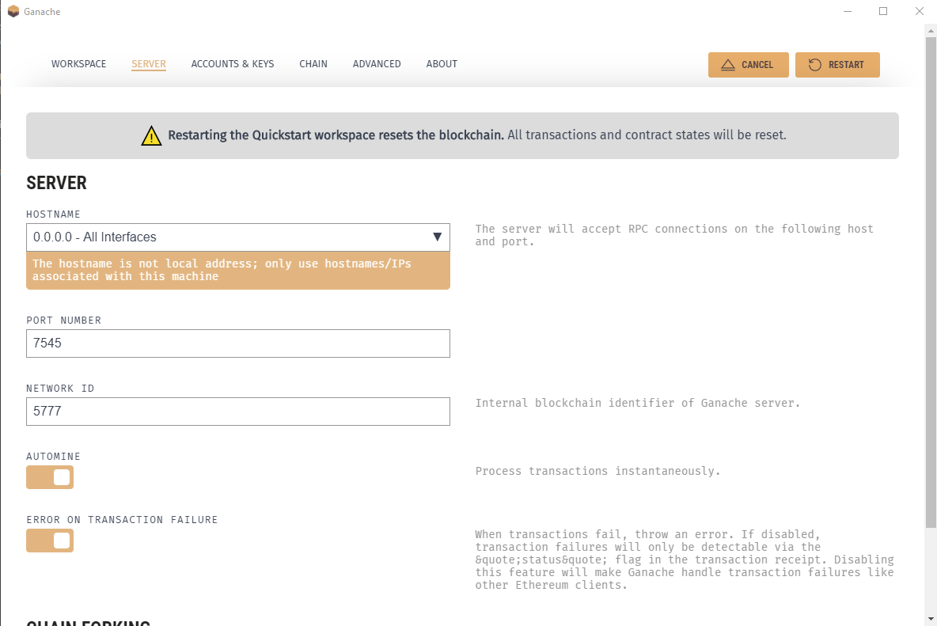
Task: Go to the Advanced tab
Action: coord(377,64)
